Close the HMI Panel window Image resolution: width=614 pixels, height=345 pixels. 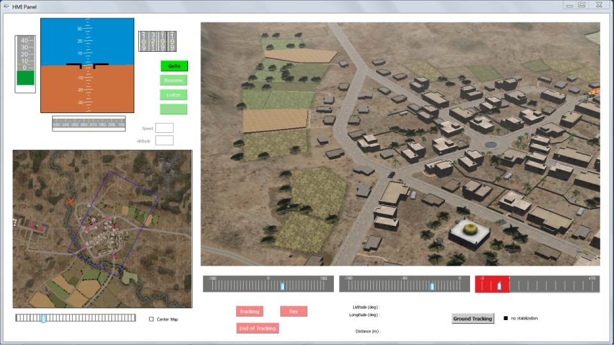[599, 4]
